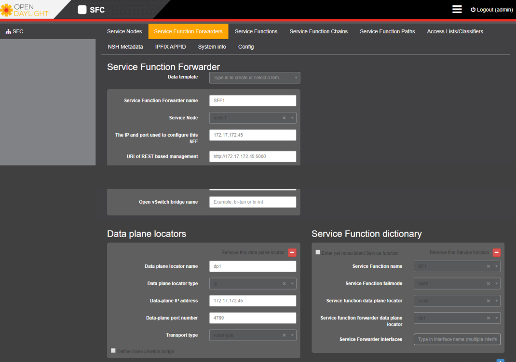The image size is (516, 362).
Task: Tick Enter yet nonexistent Service function checkbox
Action: coord(318,252)
